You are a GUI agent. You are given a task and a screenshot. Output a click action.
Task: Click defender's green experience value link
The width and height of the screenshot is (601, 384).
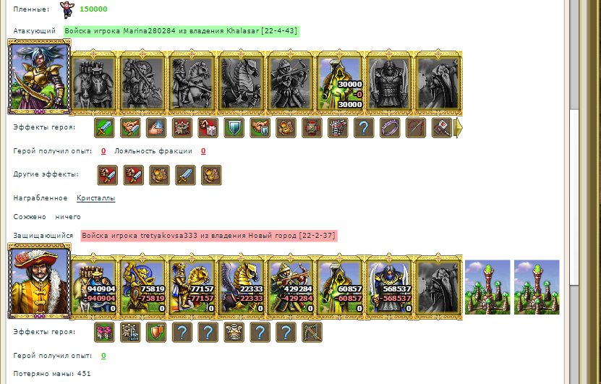[x=103, y=356]
